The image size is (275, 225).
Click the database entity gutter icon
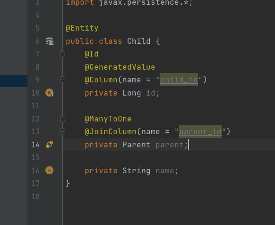coord(50,41)
